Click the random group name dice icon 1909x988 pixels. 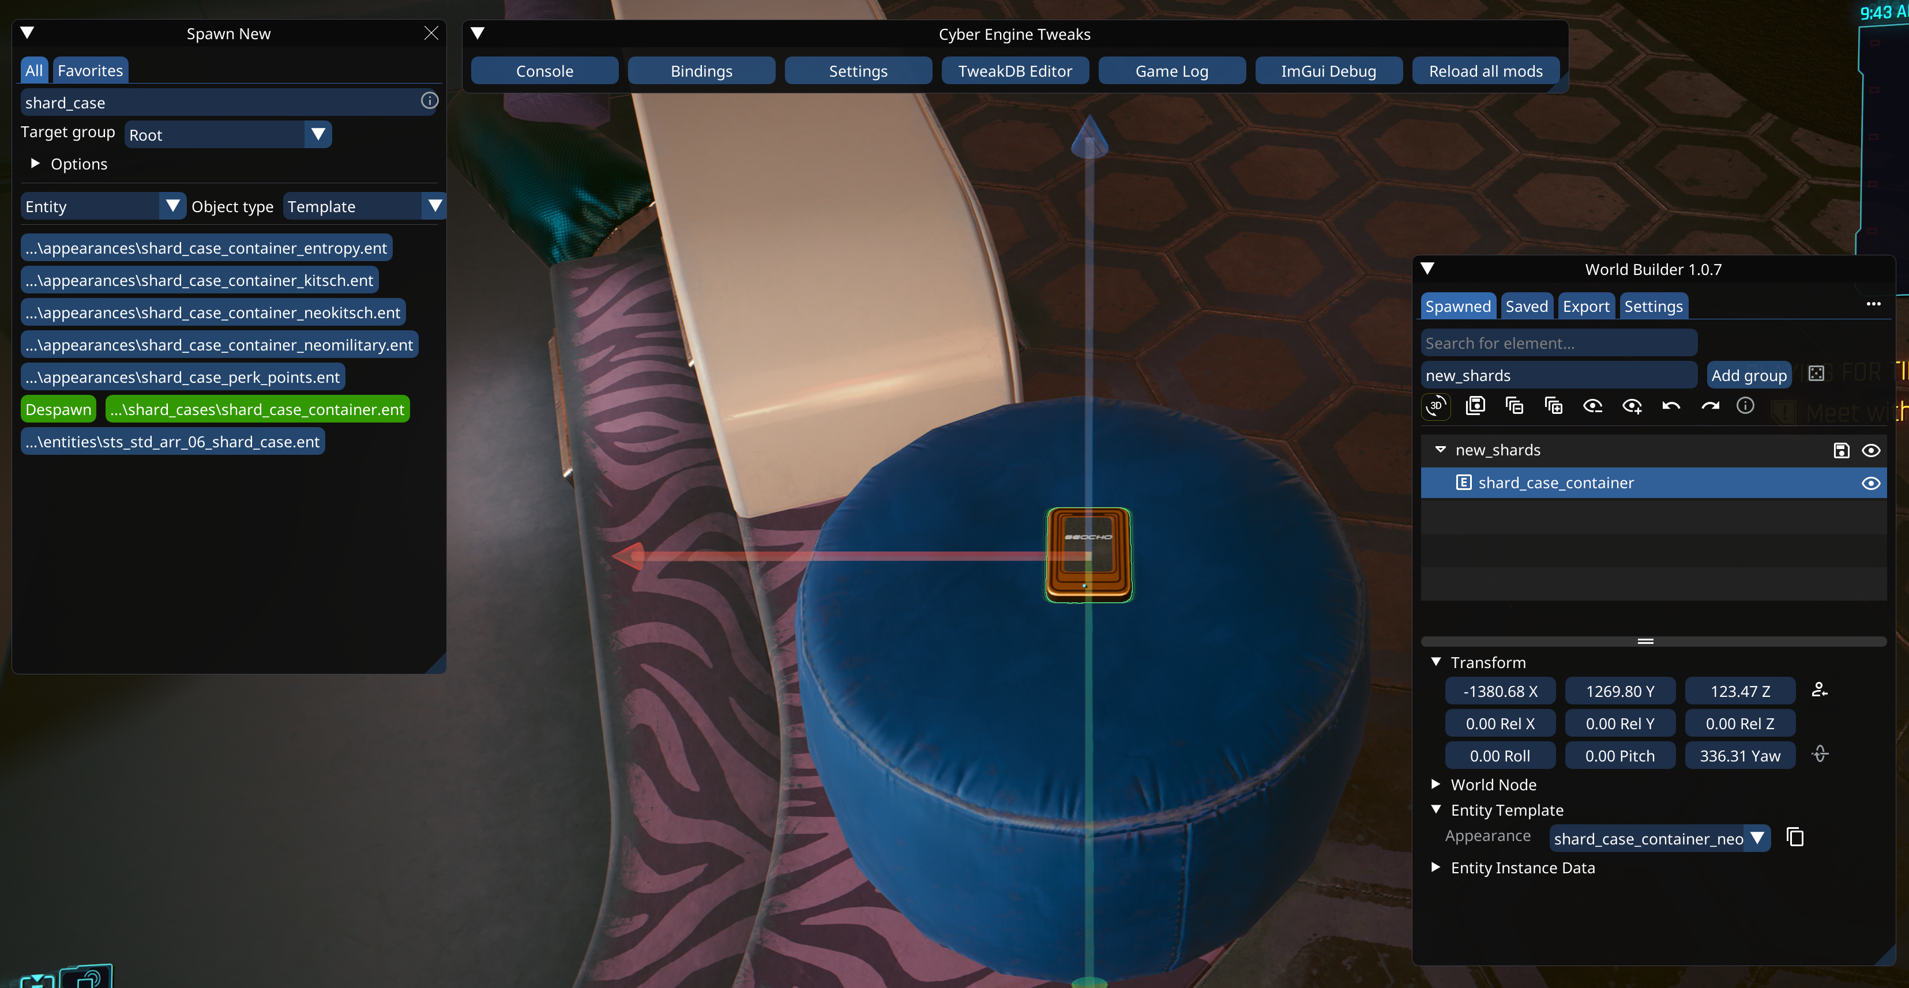click(x=1816, y=374)
